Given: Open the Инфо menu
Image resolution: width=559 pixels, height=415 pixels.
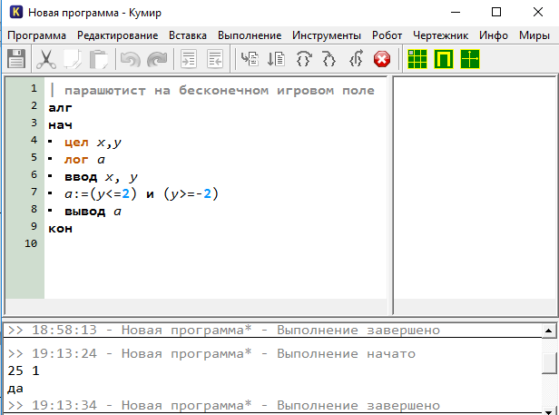Looking at the screenshot, I should click(494, 35).
